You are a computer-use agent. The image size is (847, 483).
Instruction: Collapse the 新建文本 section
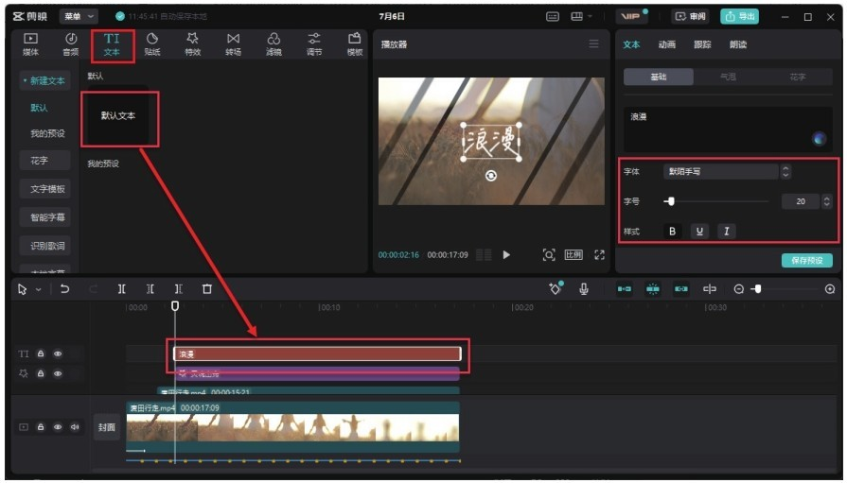[44, 81]
